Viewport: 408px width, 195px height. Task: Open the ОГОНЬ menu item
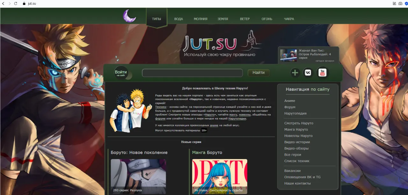coord(267,19)
